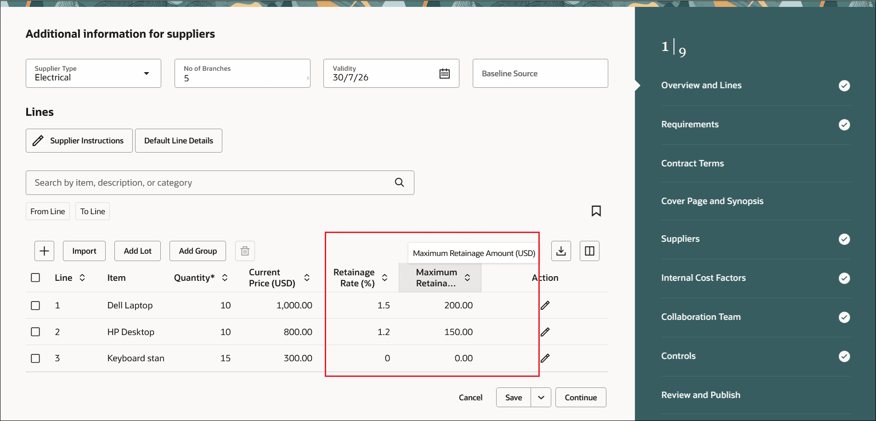Edit the Dell Laptop line with pencil icon
This screenshot has height=421, width=876.
[545, 306]
